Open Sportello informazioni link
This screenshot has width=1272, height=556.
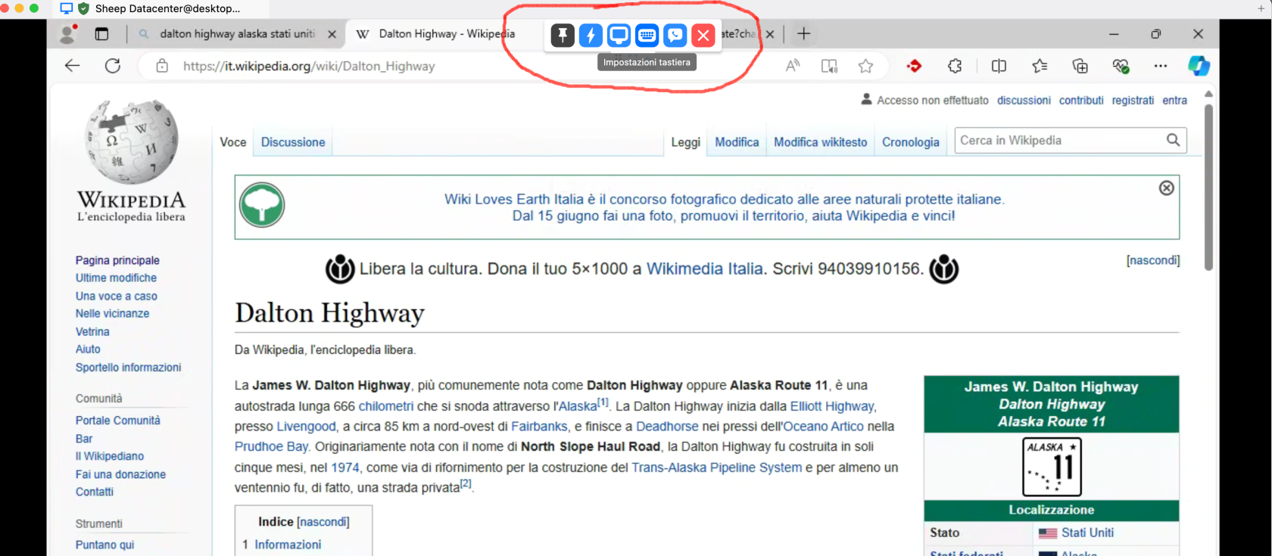tap(128, 367)
